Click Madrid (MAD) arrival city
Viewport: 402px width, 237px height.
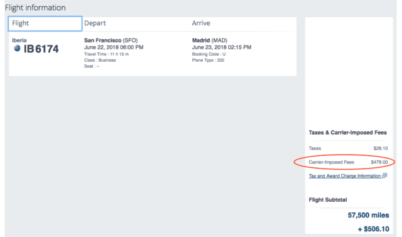coord(210,40)
